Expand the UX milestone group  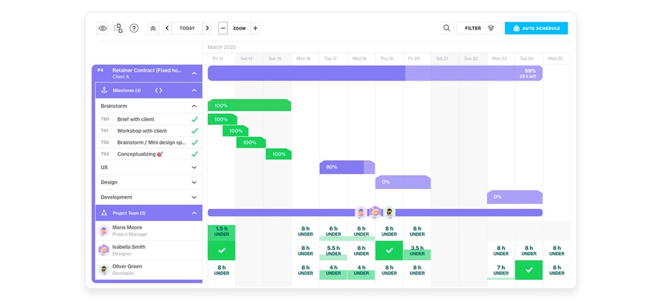click(195, 168)
